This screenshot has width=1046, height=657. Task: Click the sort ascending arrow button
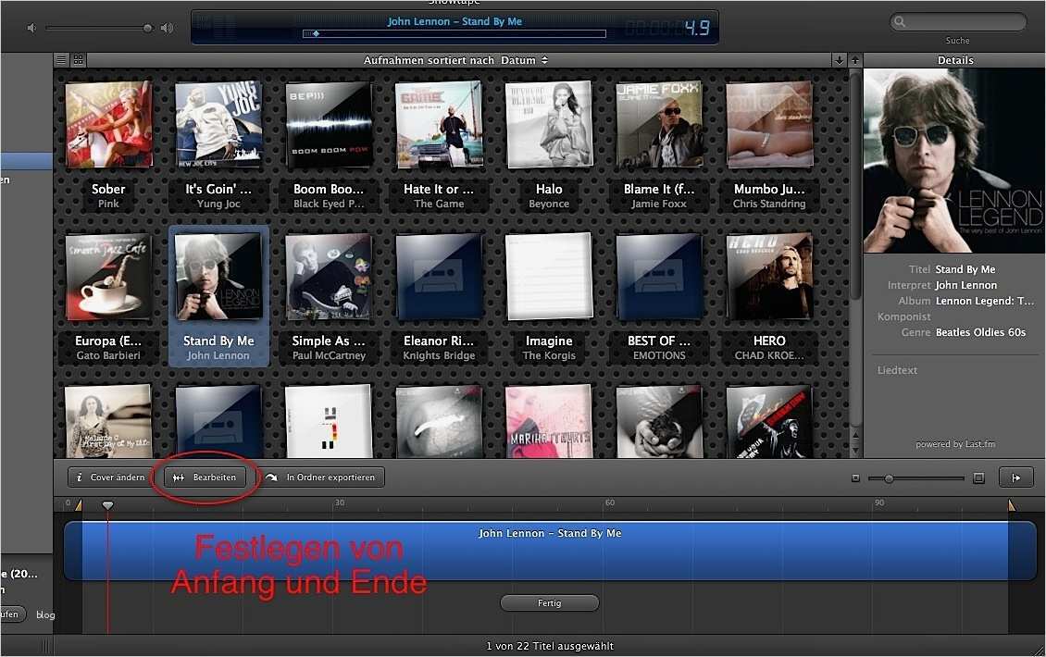pyautogui.click(x=854, y=60)
